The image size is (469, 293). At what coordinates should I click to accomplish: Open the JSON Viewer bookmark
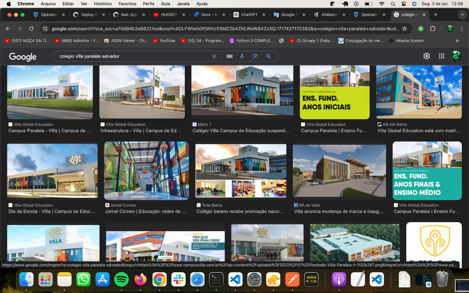[126, 41]
